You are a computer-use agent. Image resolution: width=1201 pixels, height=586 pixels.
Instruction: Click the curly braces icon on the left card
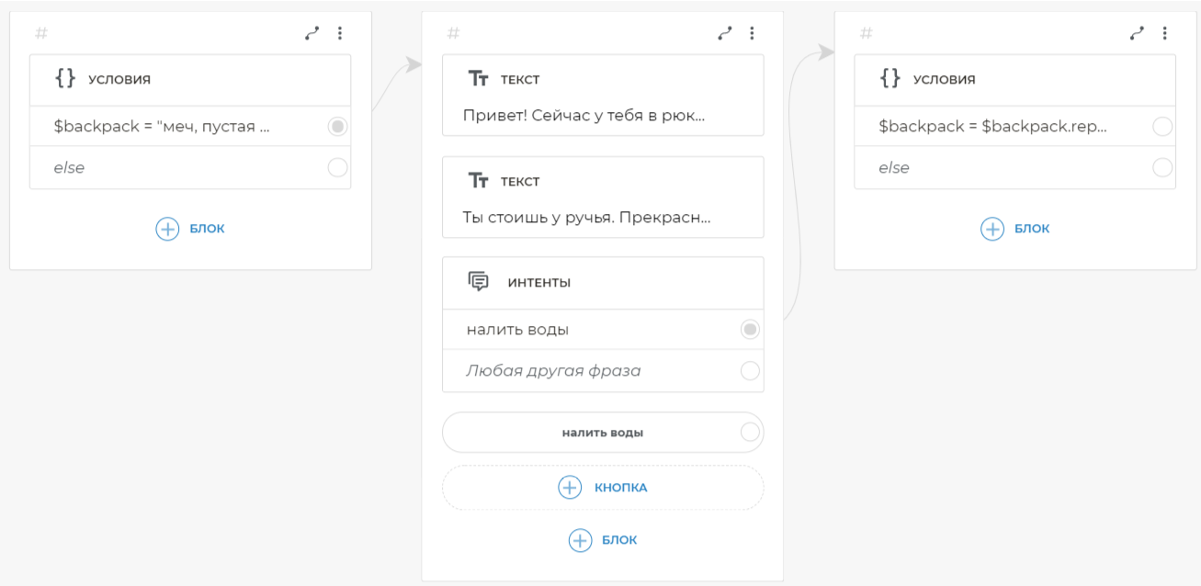65,78
